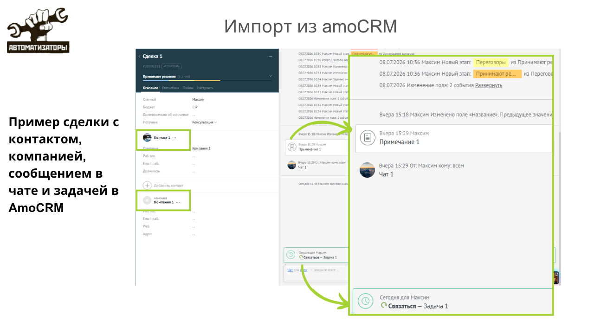Click the Контакт 1 avatar photo
594x334 pixels.
(147, 137)
